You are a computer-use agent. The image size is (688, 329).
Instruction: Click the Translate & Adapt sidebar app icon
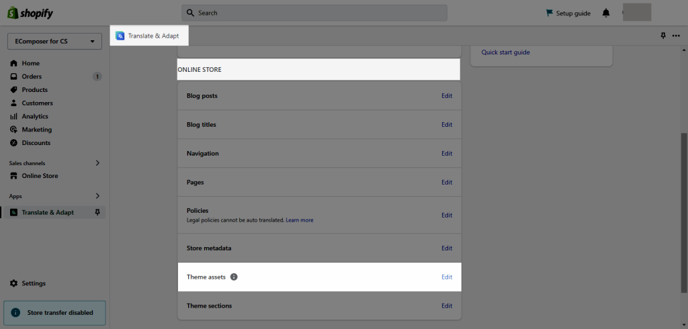point(13,212)
